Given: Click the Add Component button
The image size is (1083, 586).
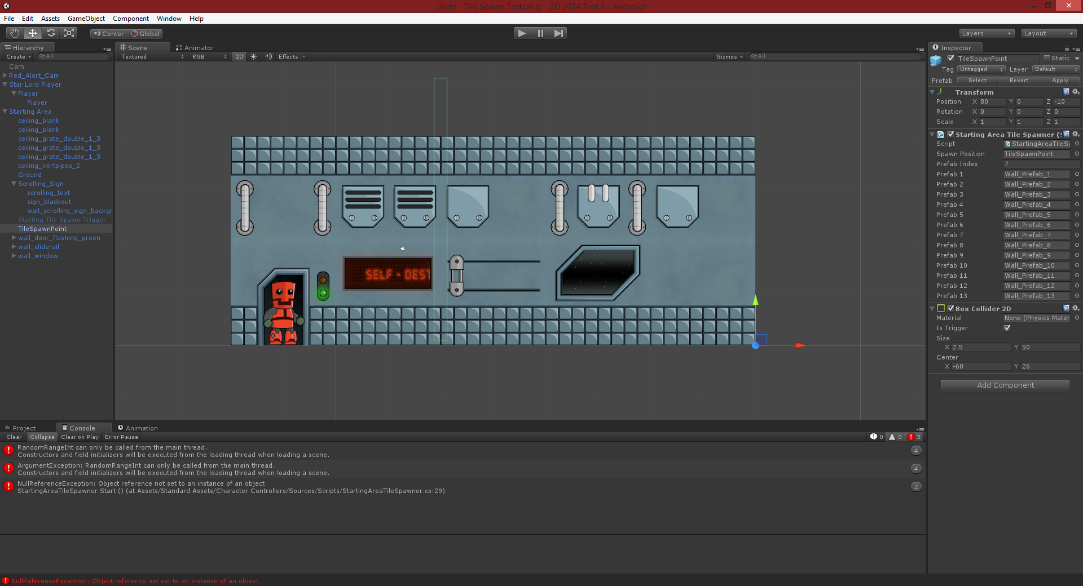Looking at the screenshot, I should coord(1005,385).
